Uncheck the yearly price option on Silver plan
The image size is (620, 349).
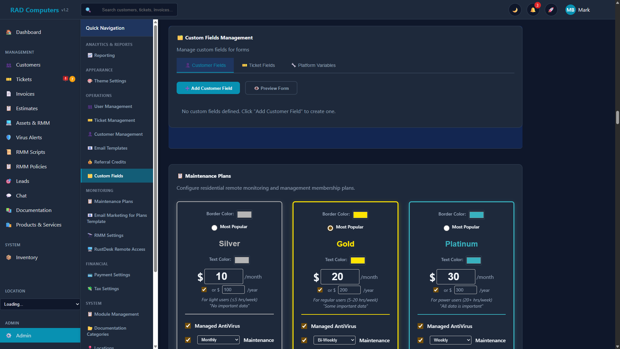point(204,290)
